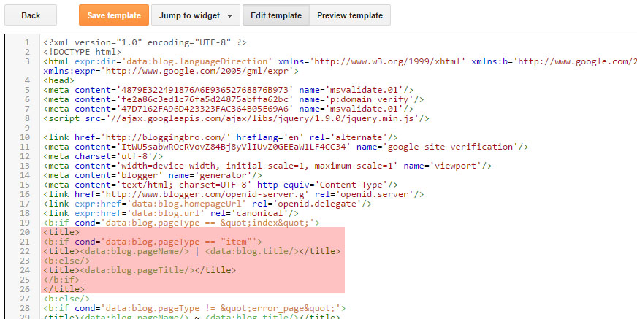The image size is (637, 319).
Task: Place cursor after closing title tag line 26
Action: [x=85, y=289]
